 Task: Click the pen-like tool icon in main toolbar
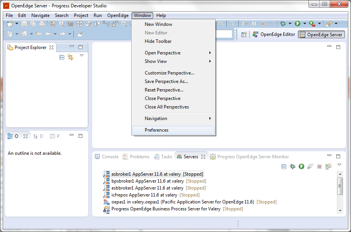[329, 24]
